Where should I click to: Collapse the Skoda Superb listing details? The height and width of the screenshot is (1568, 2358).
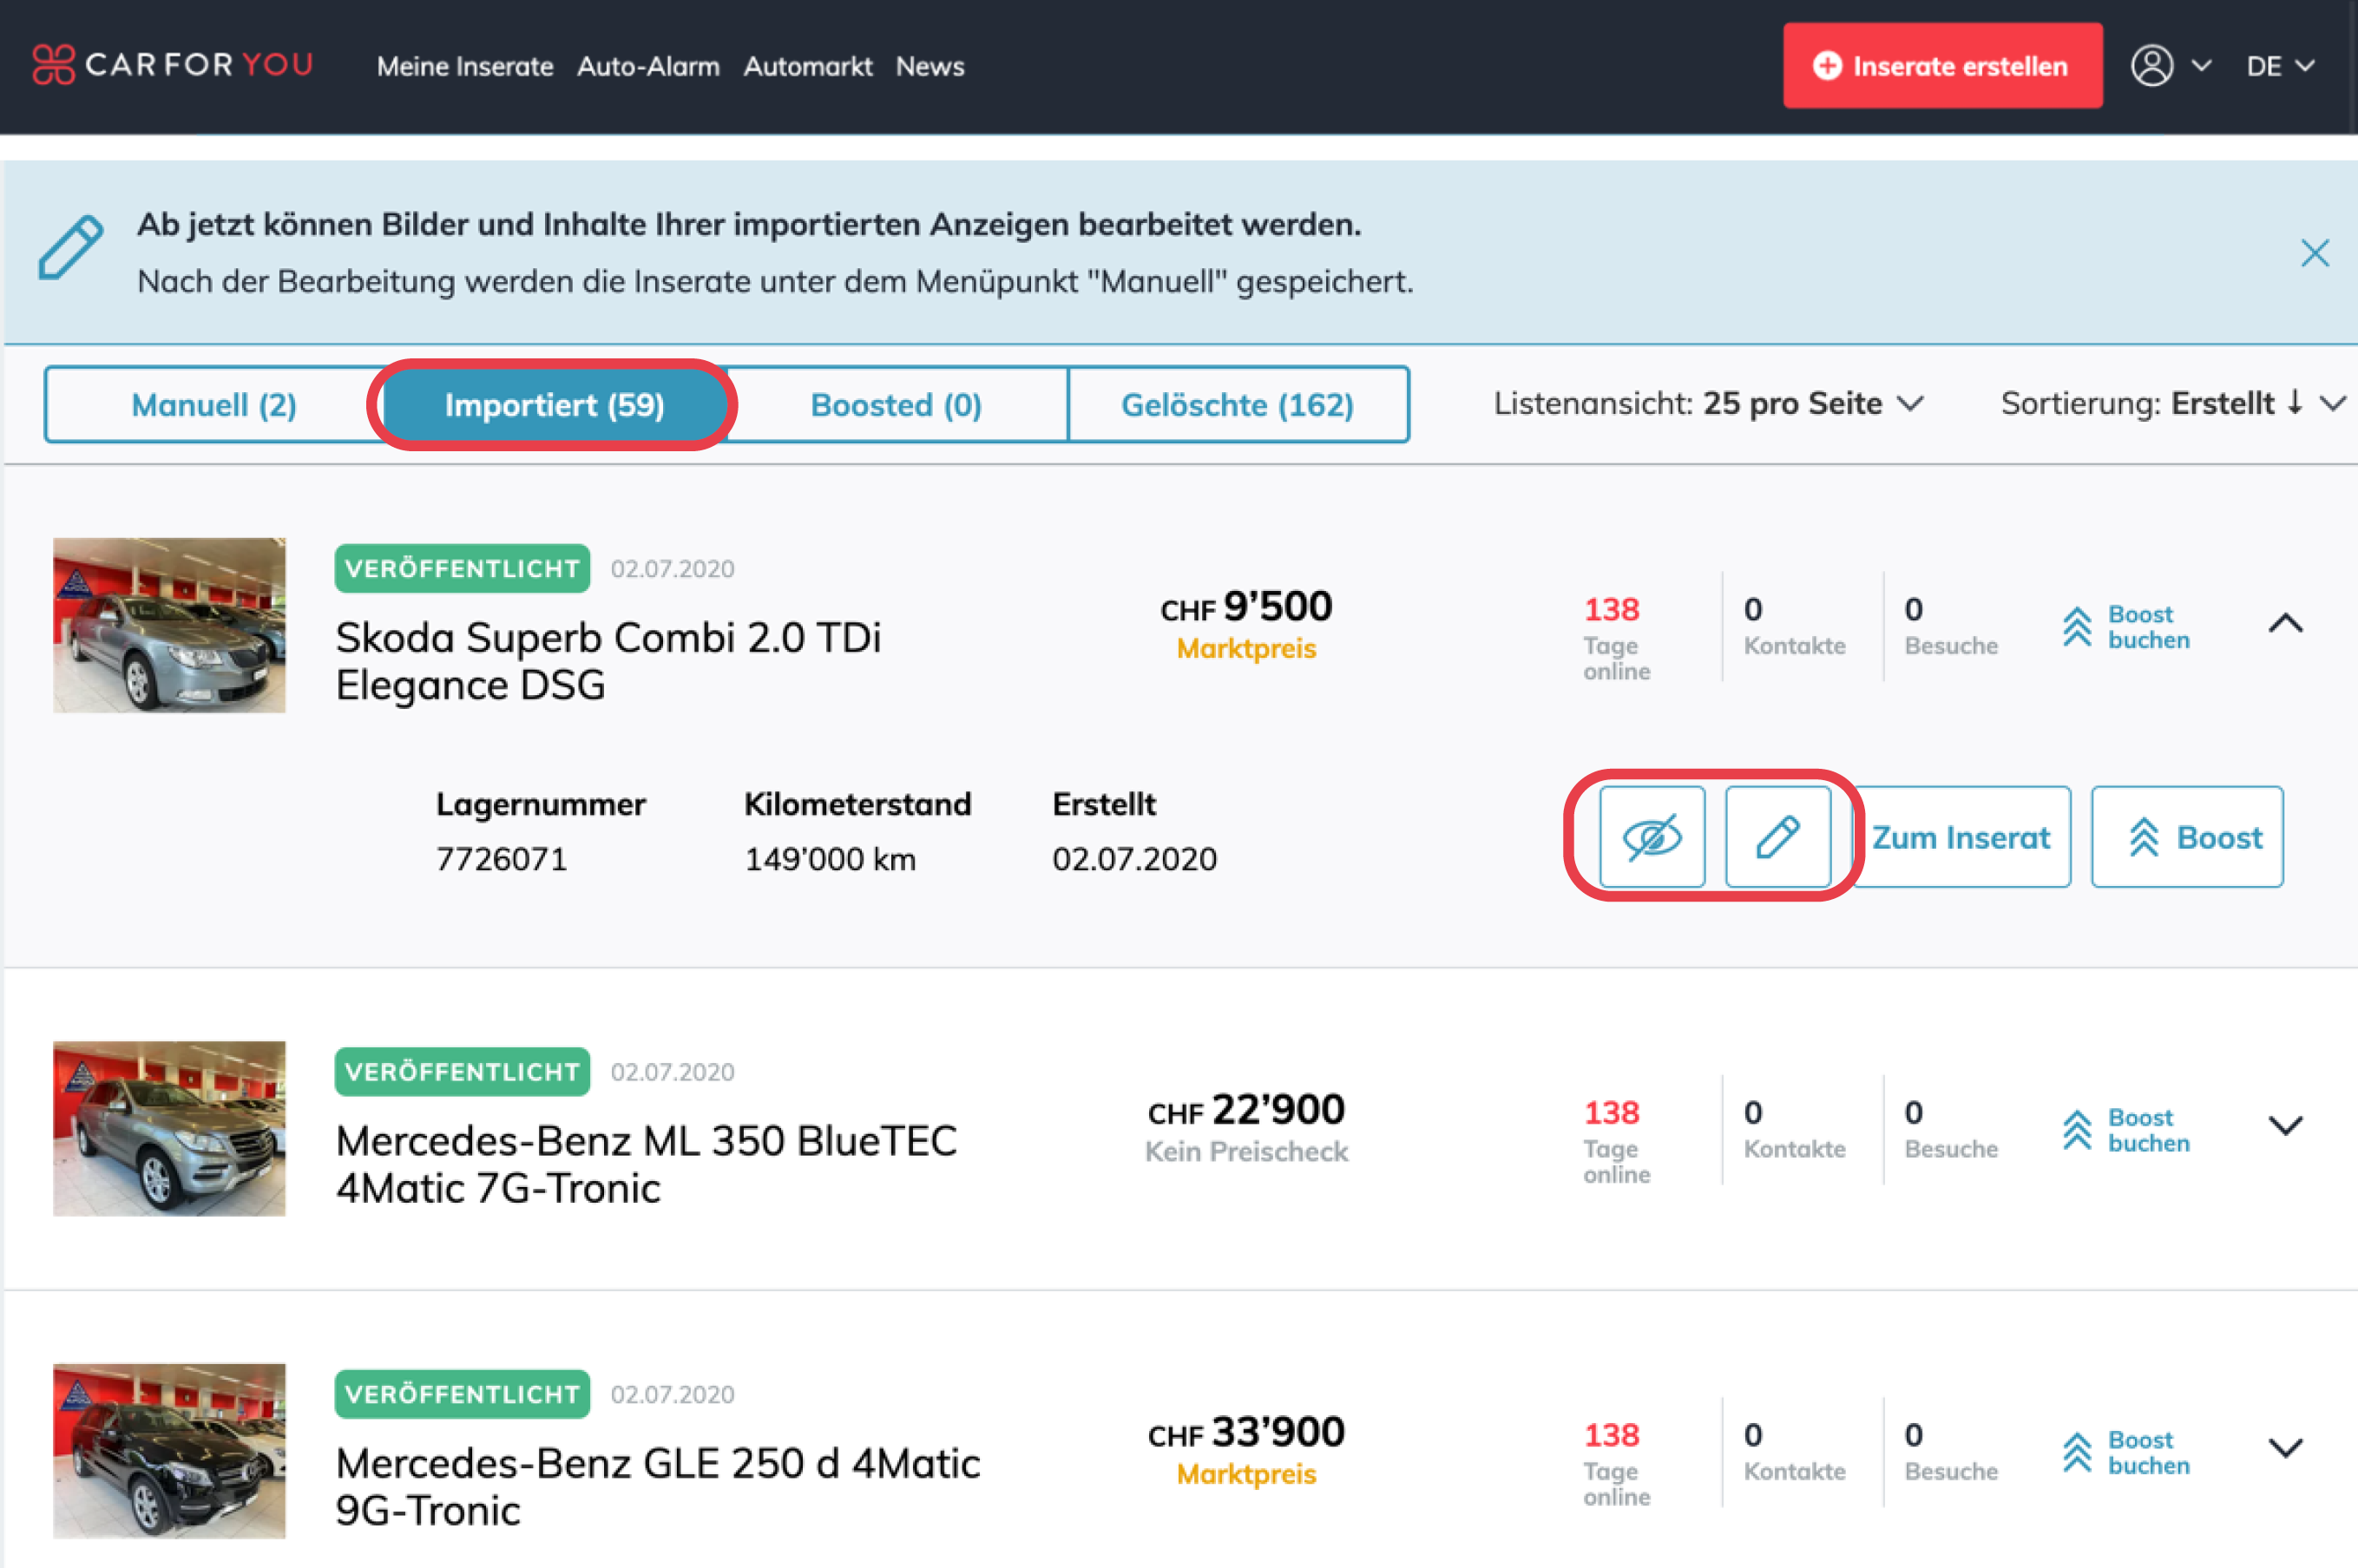click(x=2285, y=624)
